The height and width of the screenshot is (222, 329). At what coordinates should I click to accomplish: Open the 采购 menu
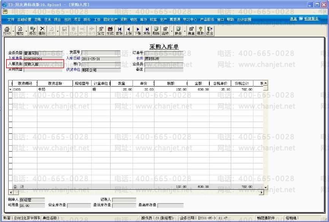point(124,19)
